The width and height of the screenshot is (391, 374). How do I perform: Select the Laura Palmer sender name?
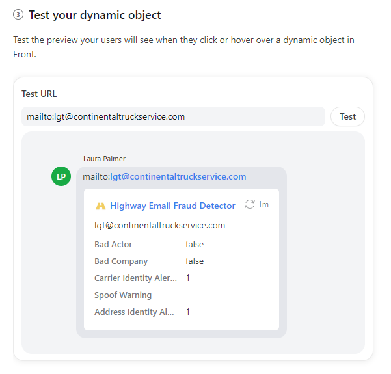(104, 159)
